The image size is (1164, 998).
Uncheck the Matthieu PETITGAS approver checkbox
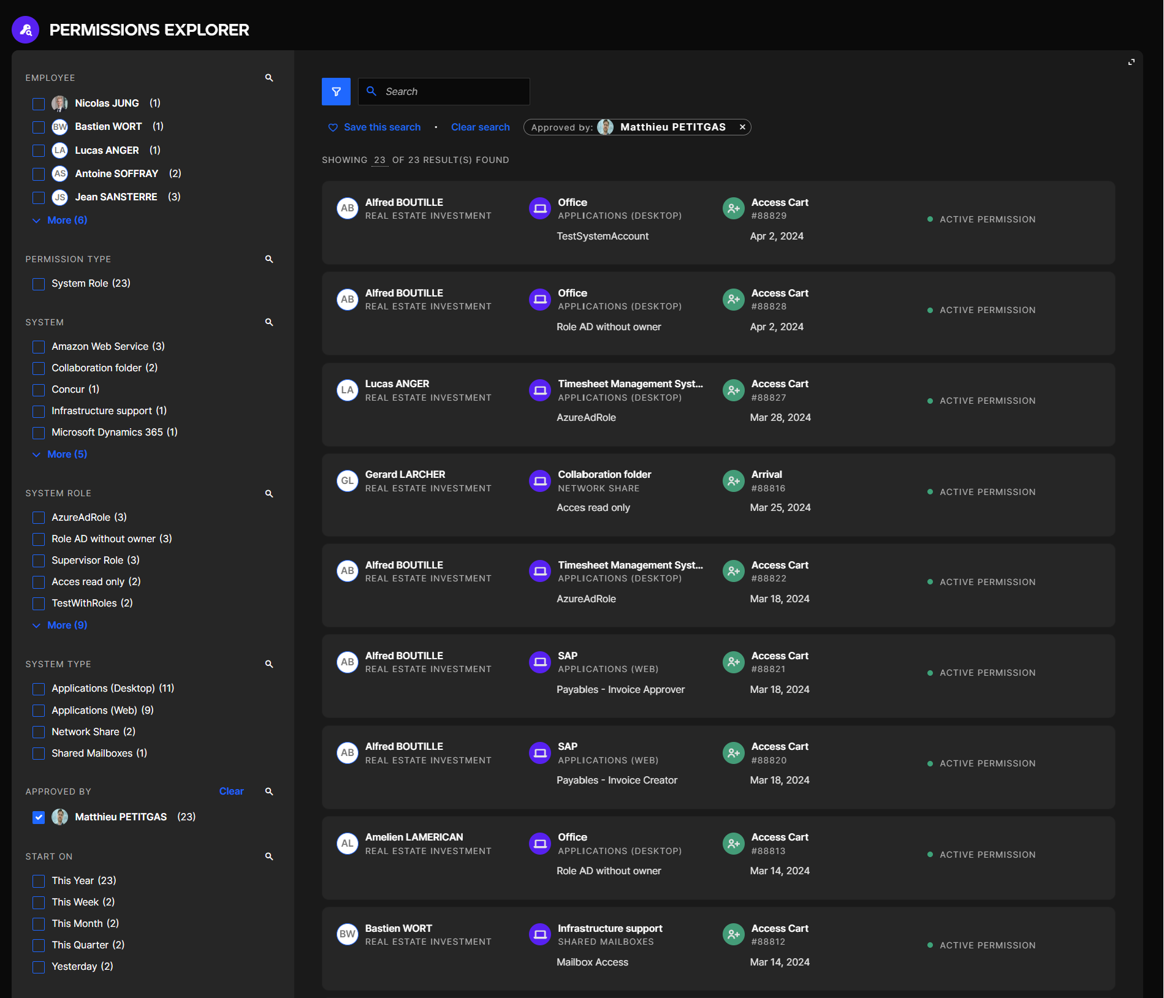(x=39, y=817)
